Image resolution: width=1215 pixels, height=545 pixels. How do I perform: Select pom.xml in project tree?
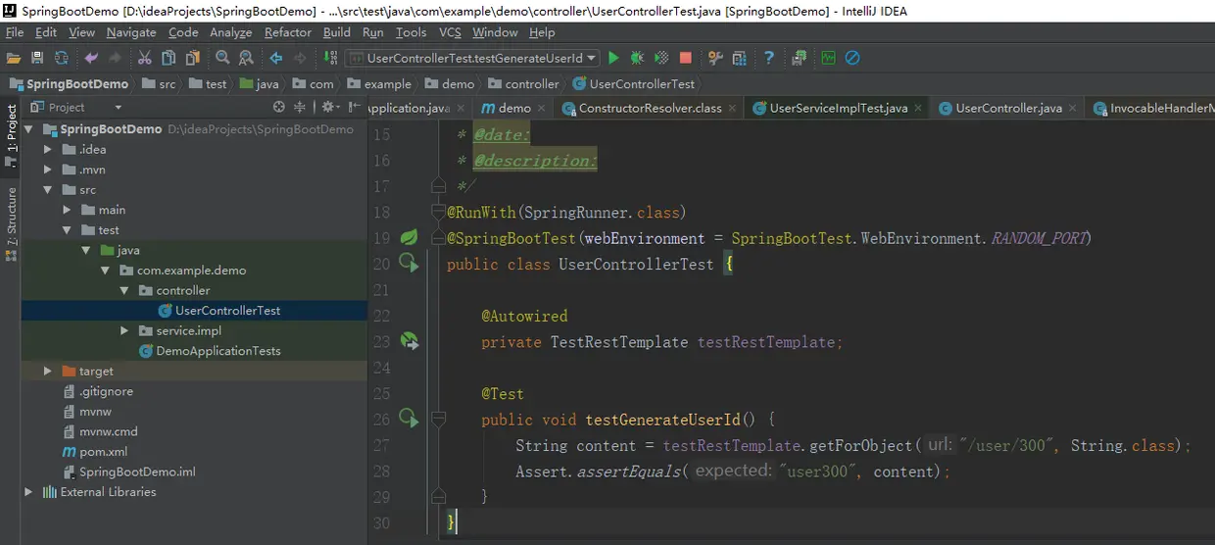click(x=95, y=452)
